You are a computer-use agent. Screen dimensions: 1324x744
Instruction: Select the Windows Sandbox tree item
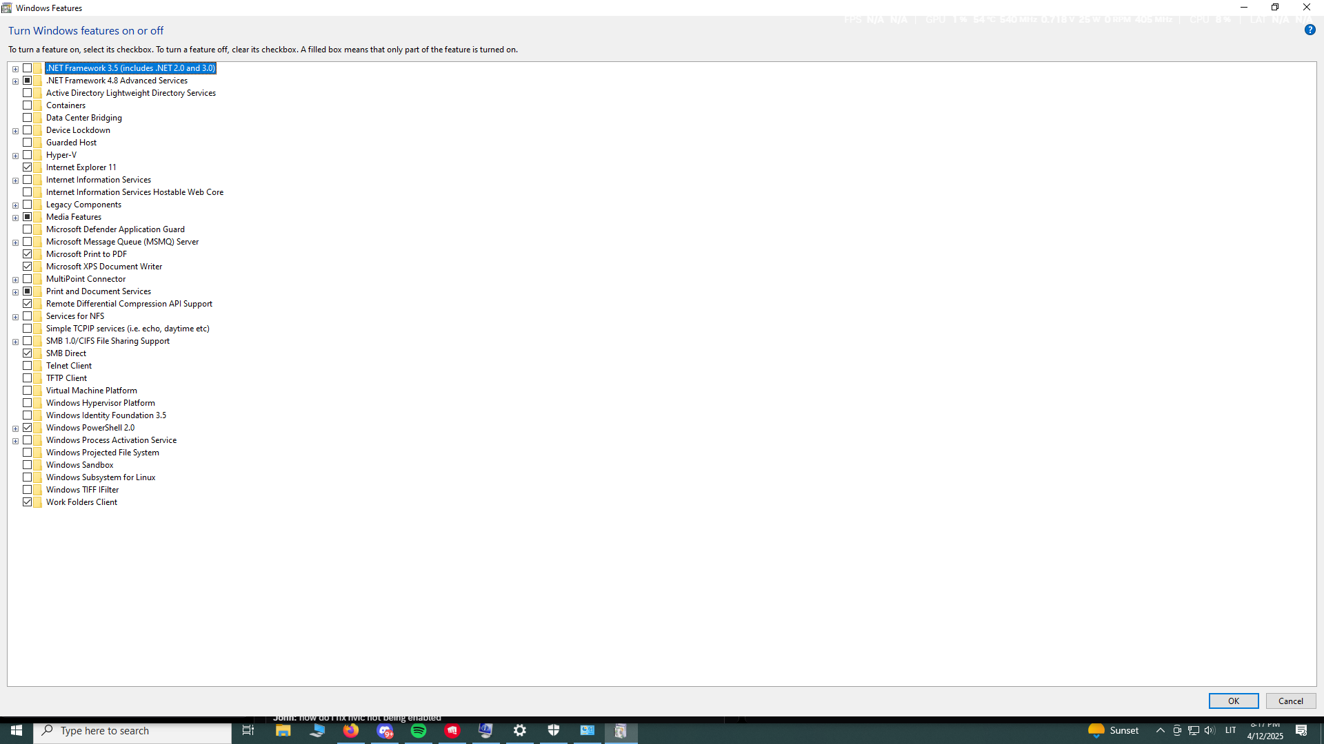pyautogui.click(x=79, y=465)
